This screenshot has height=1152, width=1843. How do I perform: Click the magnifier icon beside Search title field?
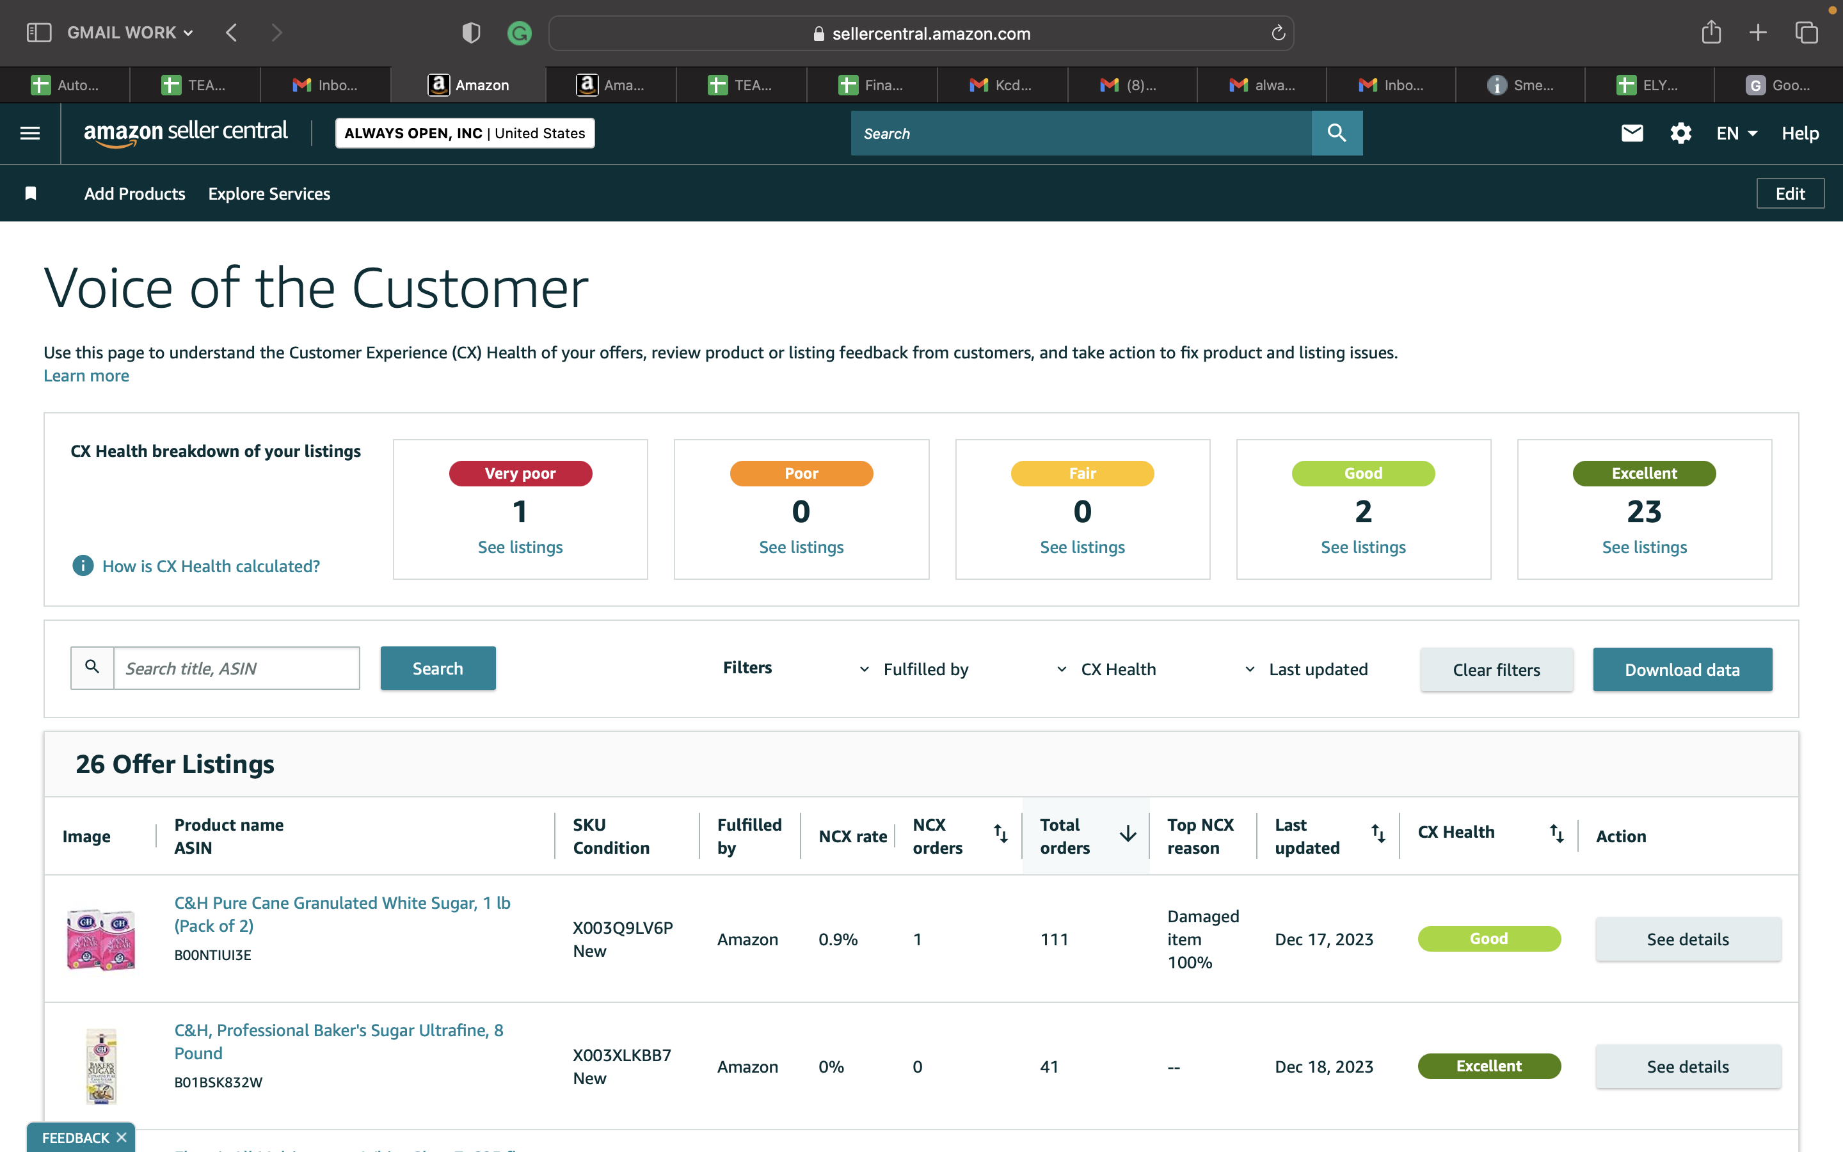click(92, 668)
